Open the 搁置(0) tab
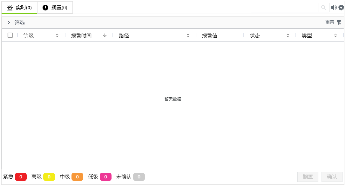The height and width of the screenshot is (186, 346). click(x=55, y=8)
